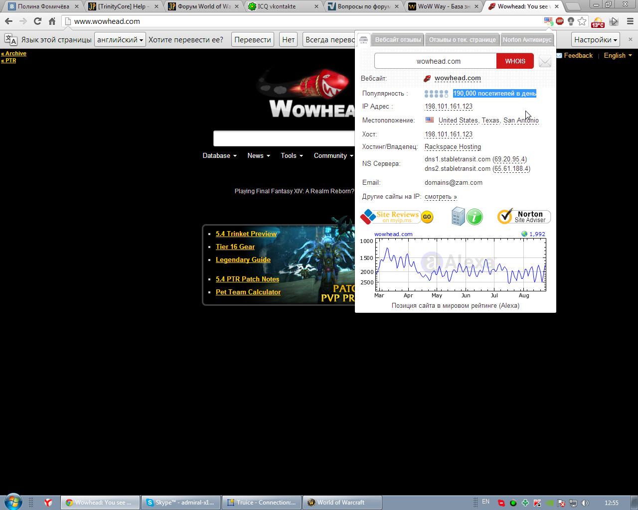Click the red WHOIS button

click(x=515, y=61)
